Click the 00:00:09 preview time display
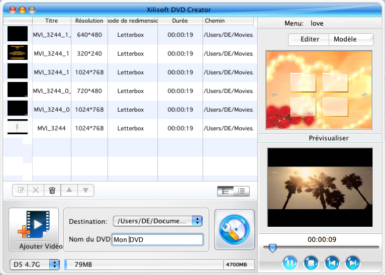385x275 pixels. tap(322, 239)
